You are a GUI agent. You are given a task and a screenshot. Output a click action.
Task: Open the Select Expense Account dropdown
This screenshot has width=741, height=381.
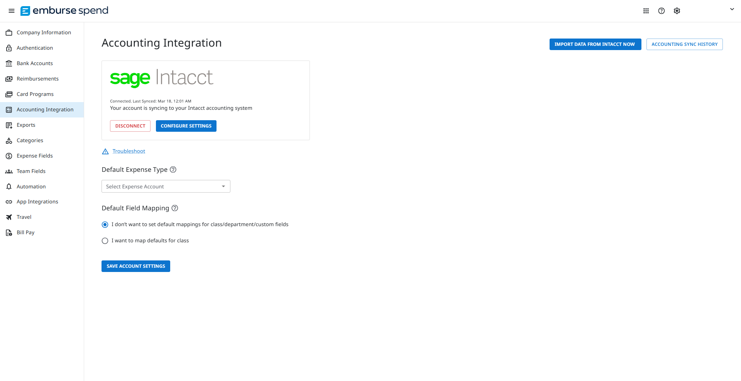(166, 186)
